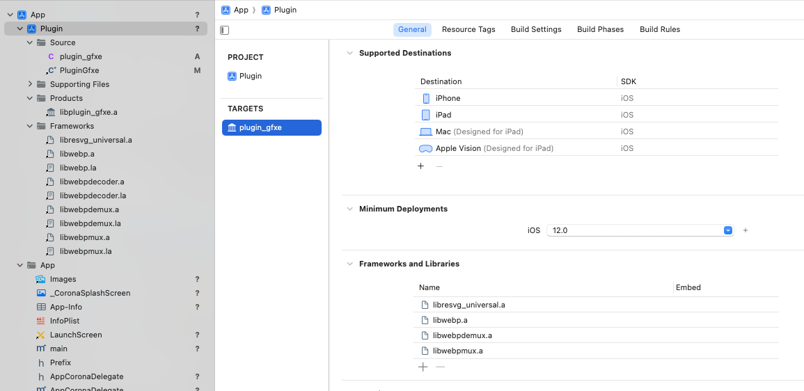Click the main Objective-C file icon

pos(41,349)
